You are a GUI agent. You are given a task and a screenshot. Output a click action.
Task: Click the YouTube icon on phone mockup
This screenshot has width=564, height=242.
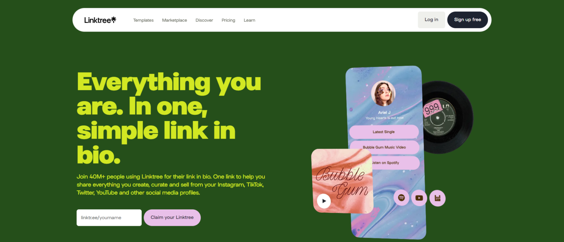click(419, 198)
